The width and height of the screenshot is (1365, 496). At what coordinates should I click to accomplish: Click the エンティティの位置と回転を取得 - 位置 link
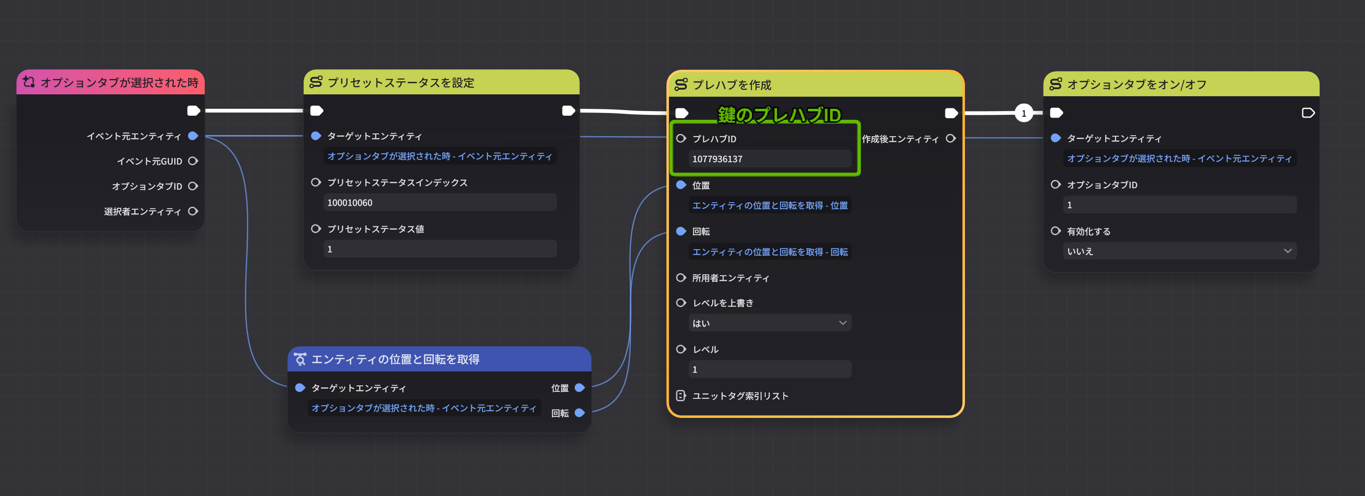point(770,205)
